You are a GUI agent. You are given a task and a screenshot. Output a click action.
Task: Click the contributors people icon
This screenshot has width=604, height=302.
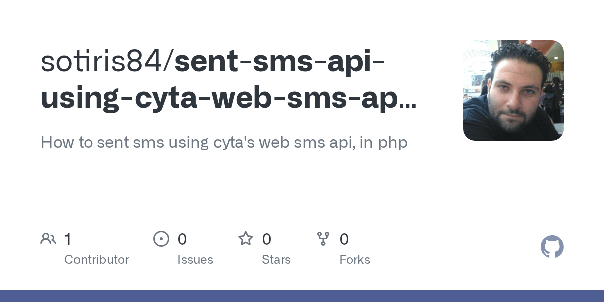(x=48, y=239)
